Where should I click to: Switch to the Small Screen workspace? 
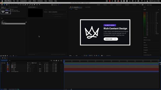point(119,5)
